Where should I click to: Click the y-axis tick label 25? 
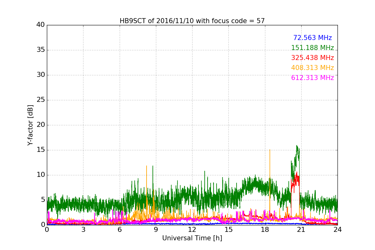tap(41, 100)
